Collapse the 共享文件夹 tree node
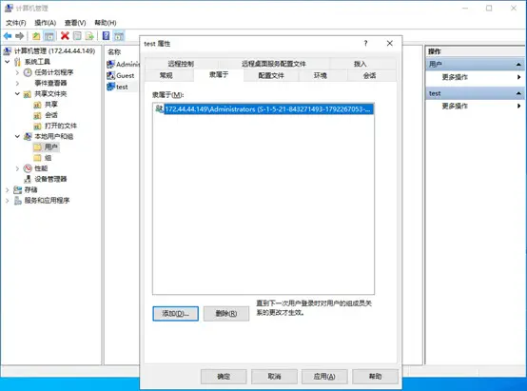This screenshot has width=527, height=391. coord(17,94)
